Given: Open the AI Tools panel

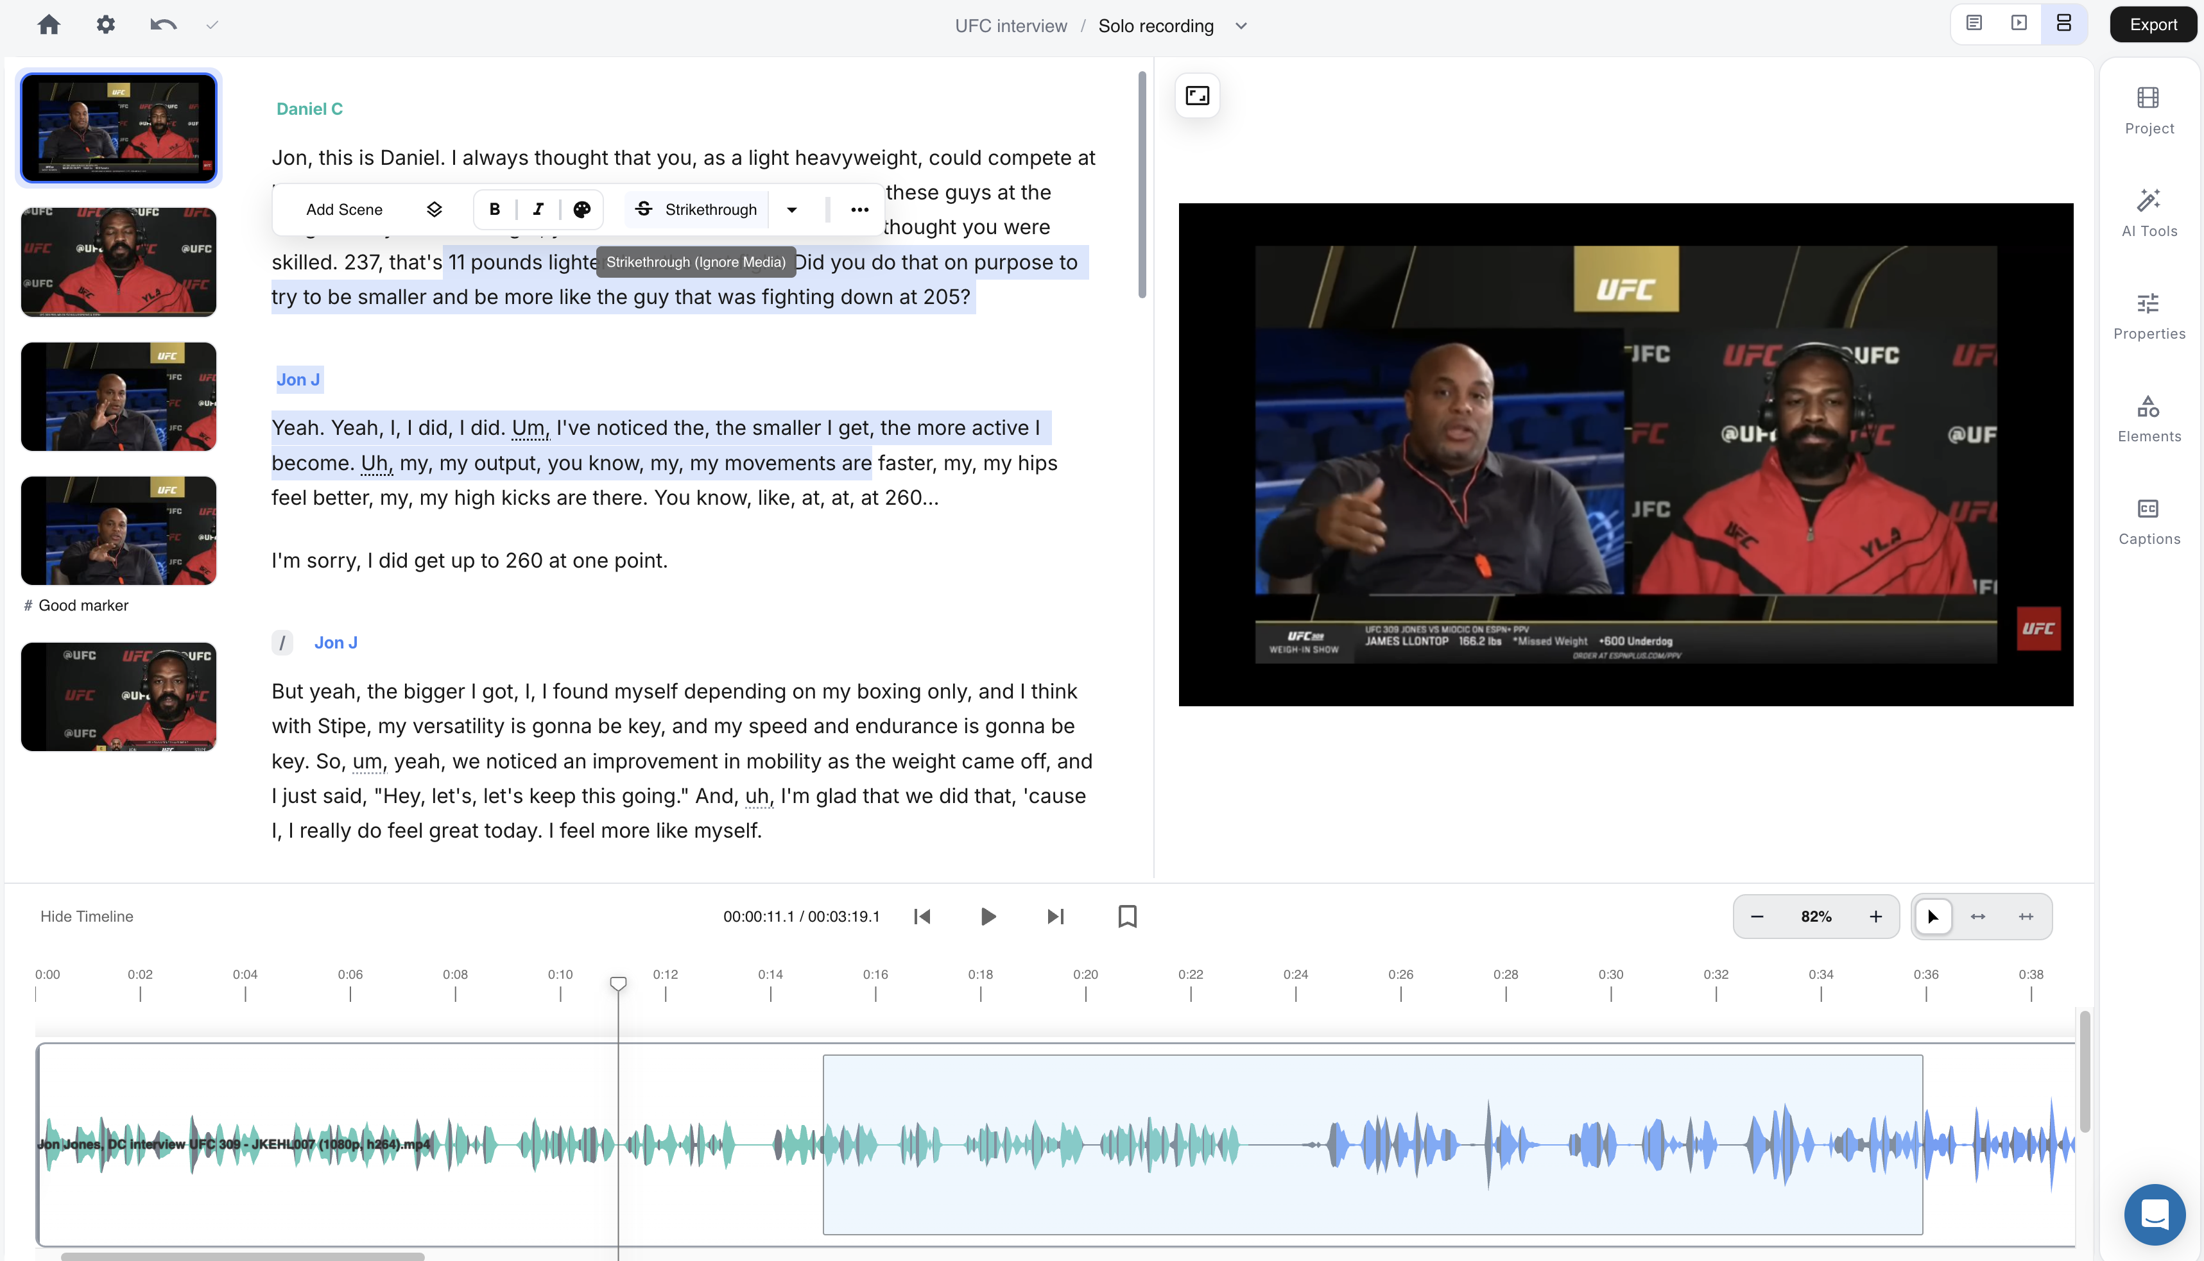Looking at the screenshot, I should coord(2149,212).
